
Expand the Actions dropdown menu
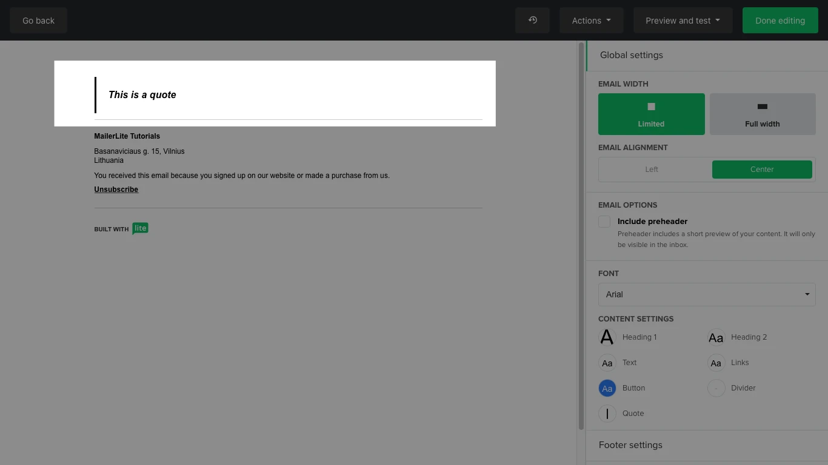coord(591,21)
